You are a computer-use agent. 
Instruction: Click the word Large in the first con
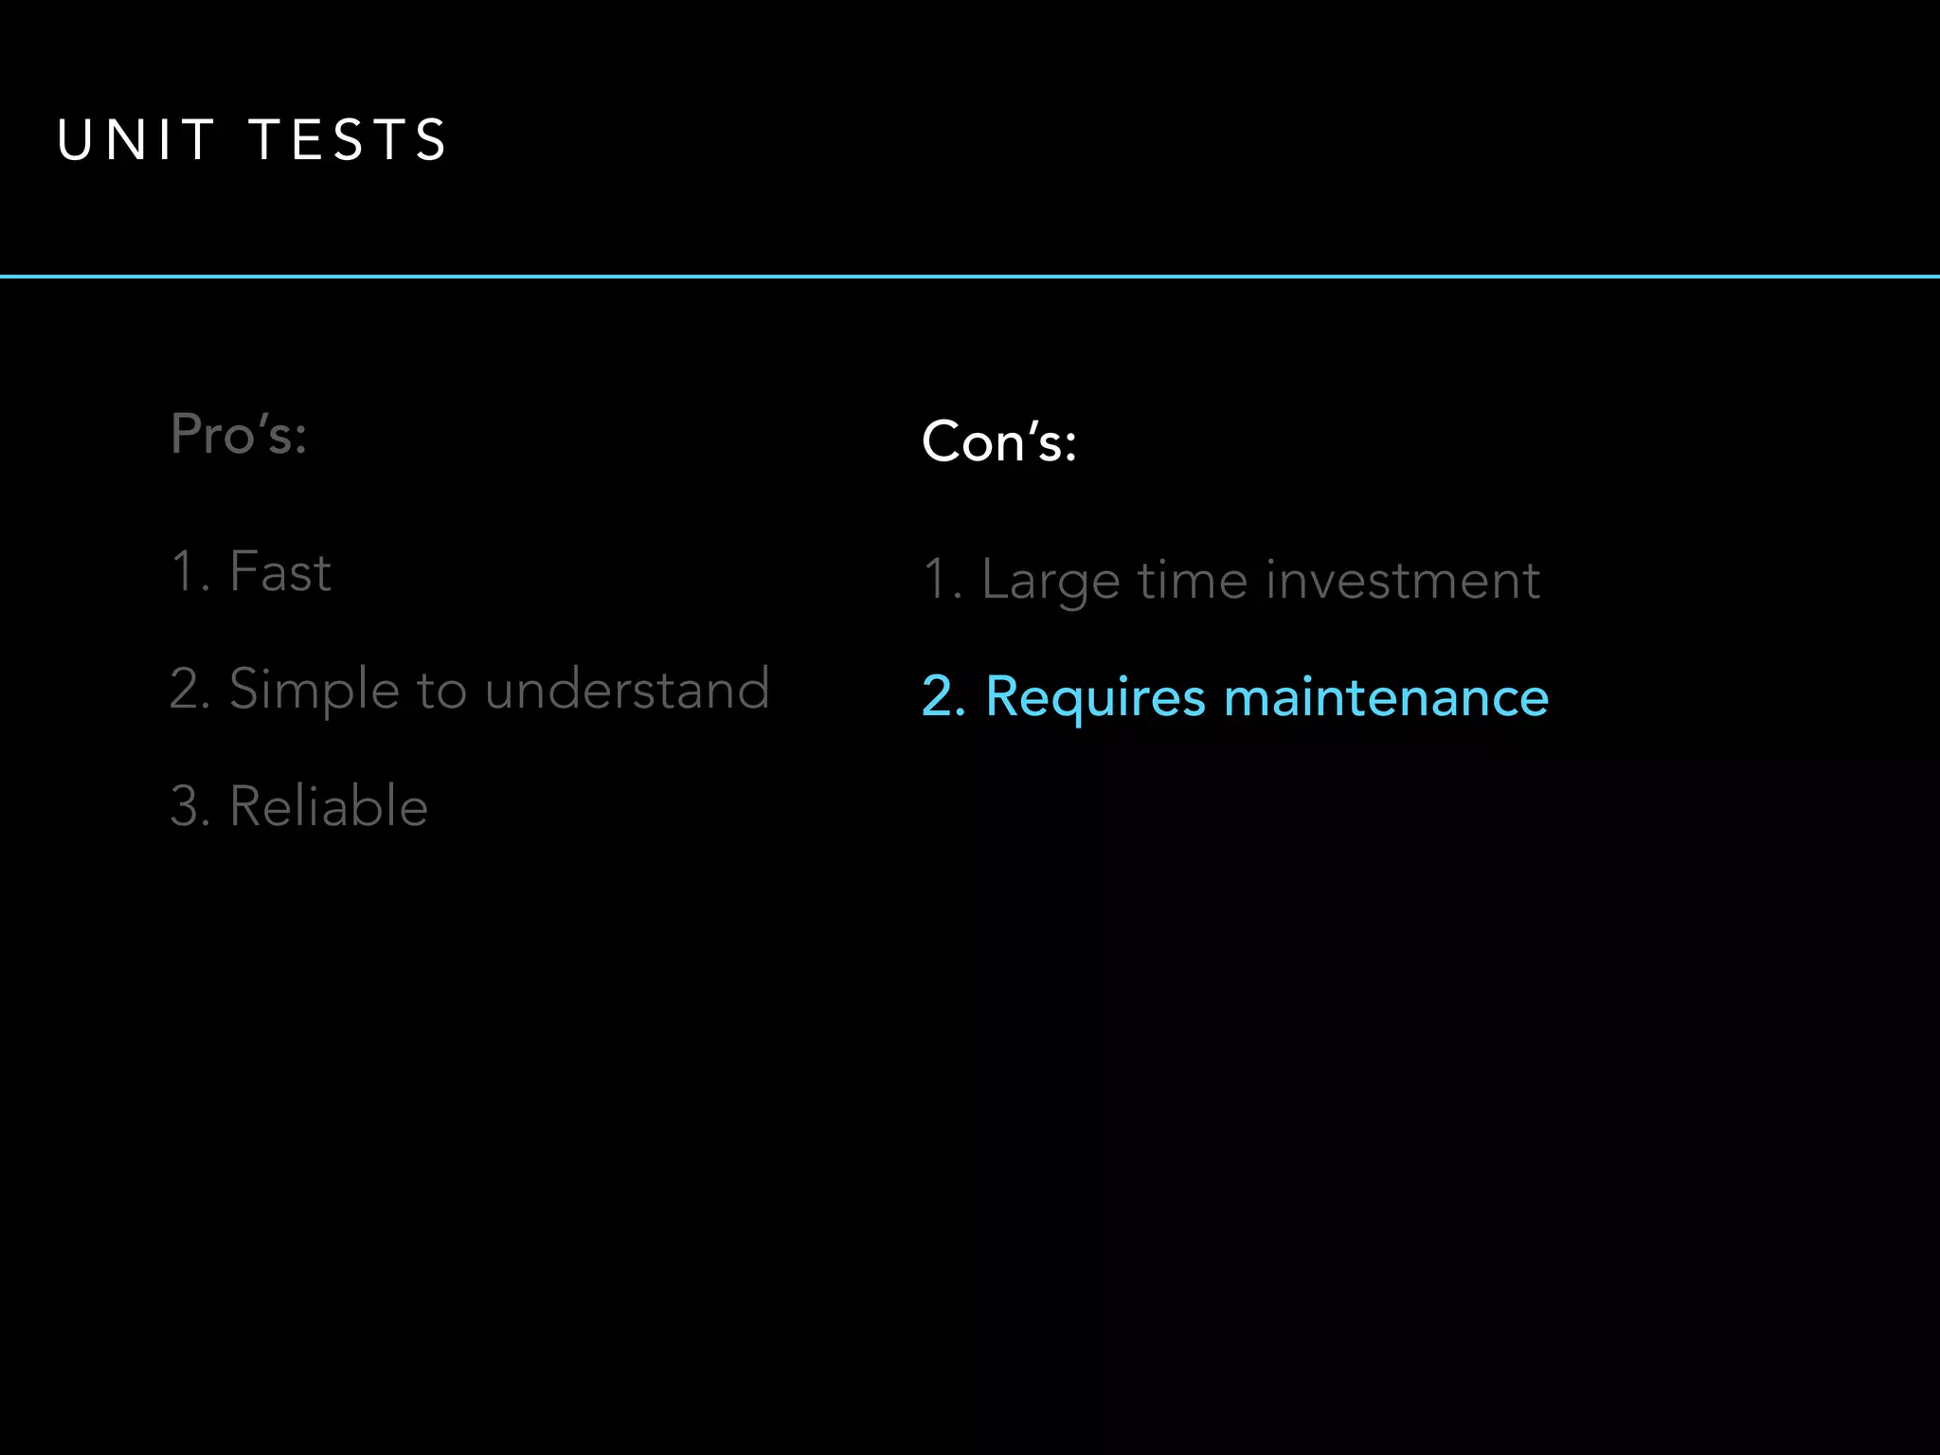(x=1051, y=581)
